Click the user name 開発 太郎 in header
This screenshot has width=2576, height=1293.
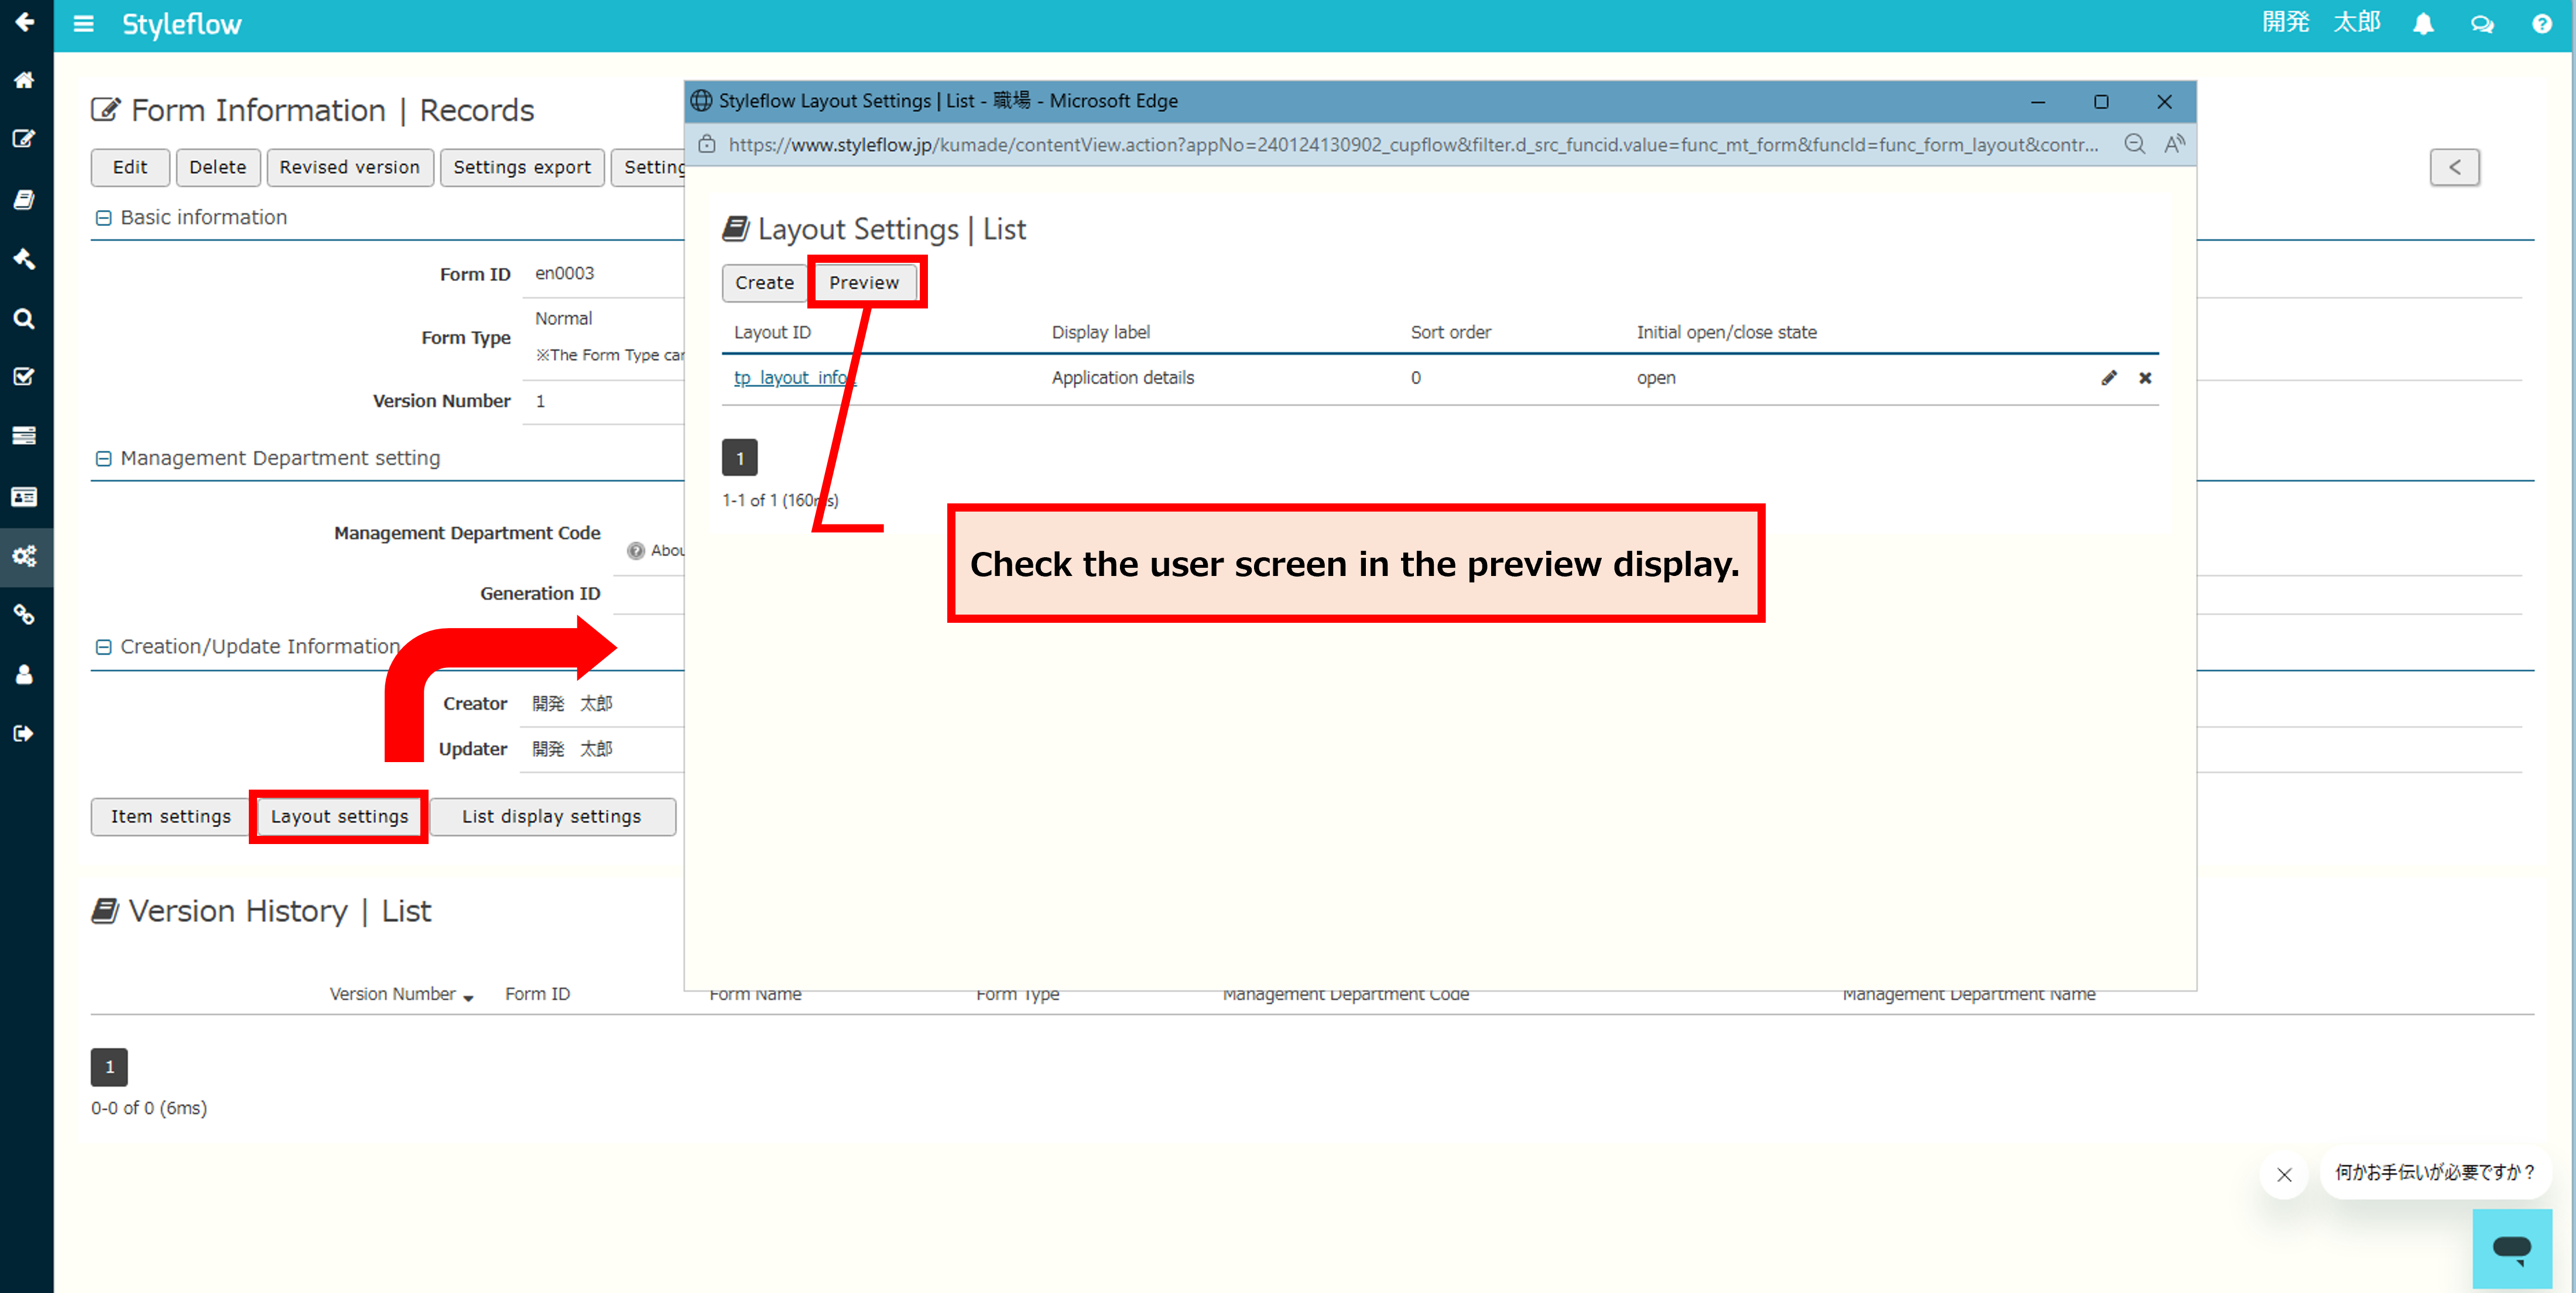(x=2321, y=23)
